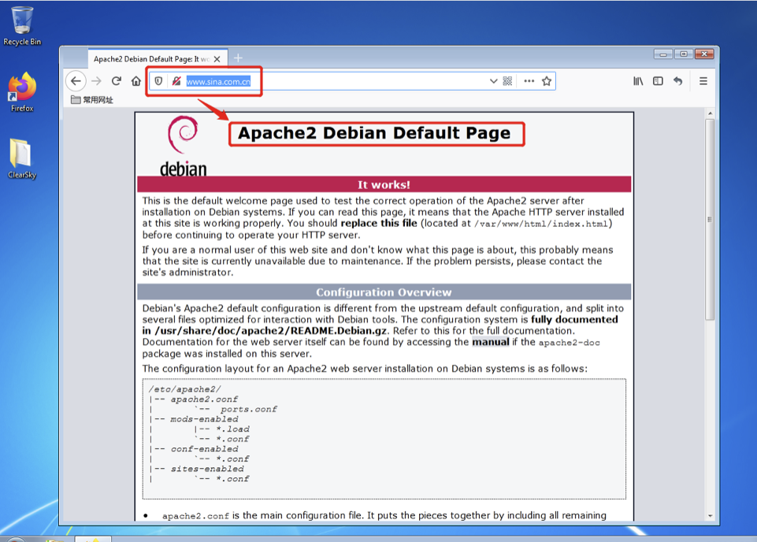Screen dimensions: 757x542
Task: Expand the address bar history dropdown
Action: (x=493, y=81)
